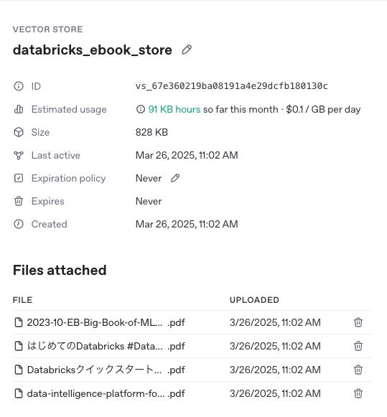Viewport: 387px width, 417px height.
Task: Click file icon of data-intelligence-platform pdf
Action: pos(19,393)
